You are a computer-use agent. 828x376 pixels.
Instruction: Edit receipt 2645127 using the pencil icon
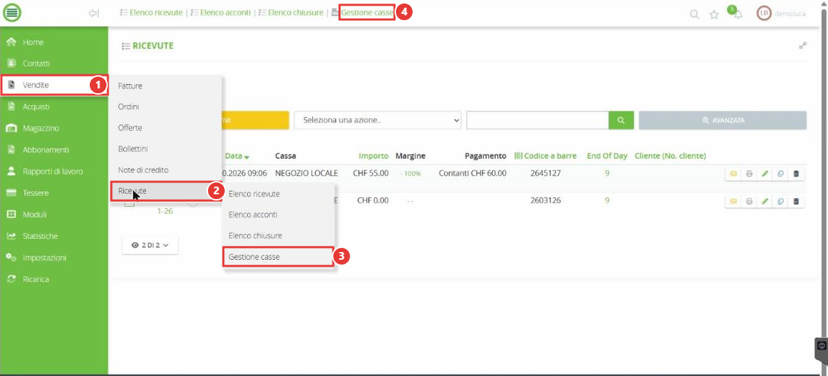(765, 173)
